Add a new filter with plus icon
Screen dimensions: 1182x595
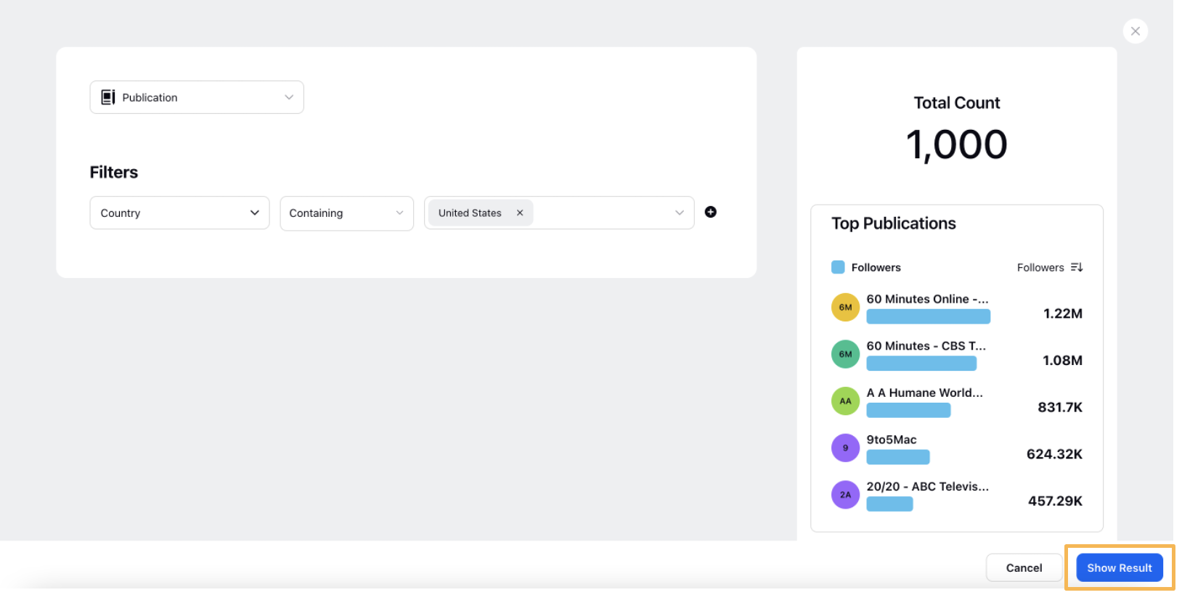(x=711, y=212)
